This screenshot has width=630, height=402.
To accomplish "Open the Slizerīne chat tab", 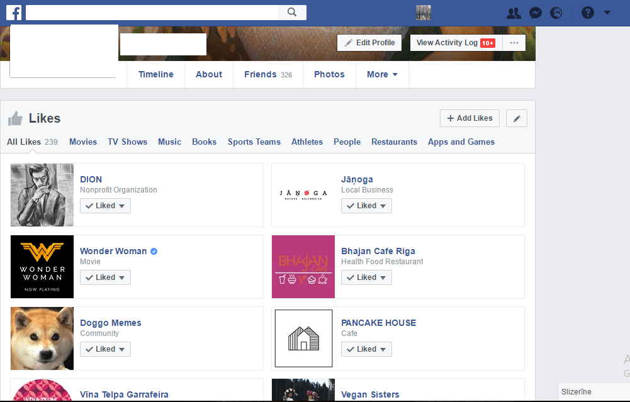I will pos(594,392).
